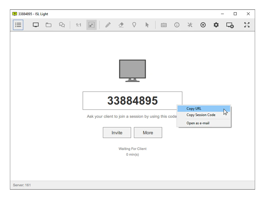Toggle full screen mode icon
Screen dimensions: 265x199
pyautogui.click(x=247, y=25)
